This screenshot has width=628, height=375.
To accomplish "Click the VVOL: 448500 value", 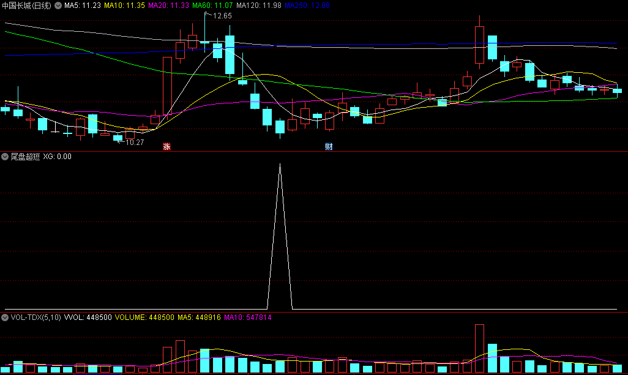I will (x=88, y=317).
